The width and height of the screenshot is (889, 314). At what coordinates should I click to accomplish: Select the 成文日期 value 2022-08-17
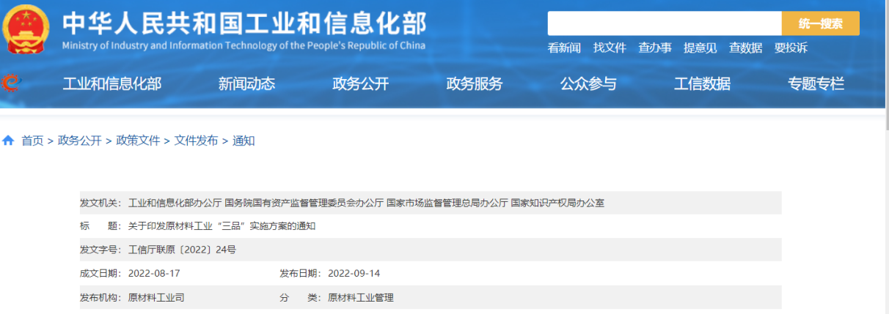click(154, 274)
